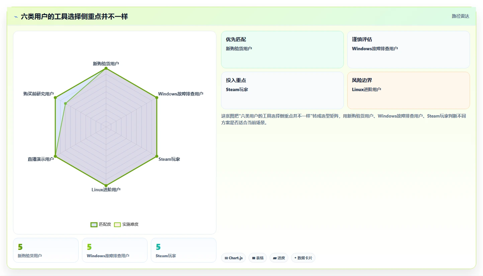The width and height of the screenshot is (483, 276).
Task: Click the title 六类用户的工具选择侧重点并不一样
Action: tap(74, 16)
